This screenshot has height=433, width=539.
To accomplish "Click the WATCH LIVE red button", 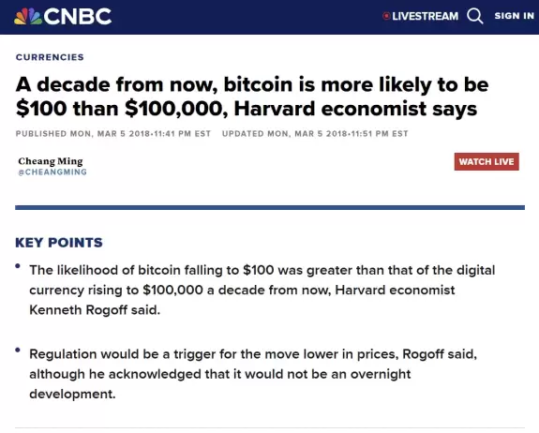I will [487, 161].
